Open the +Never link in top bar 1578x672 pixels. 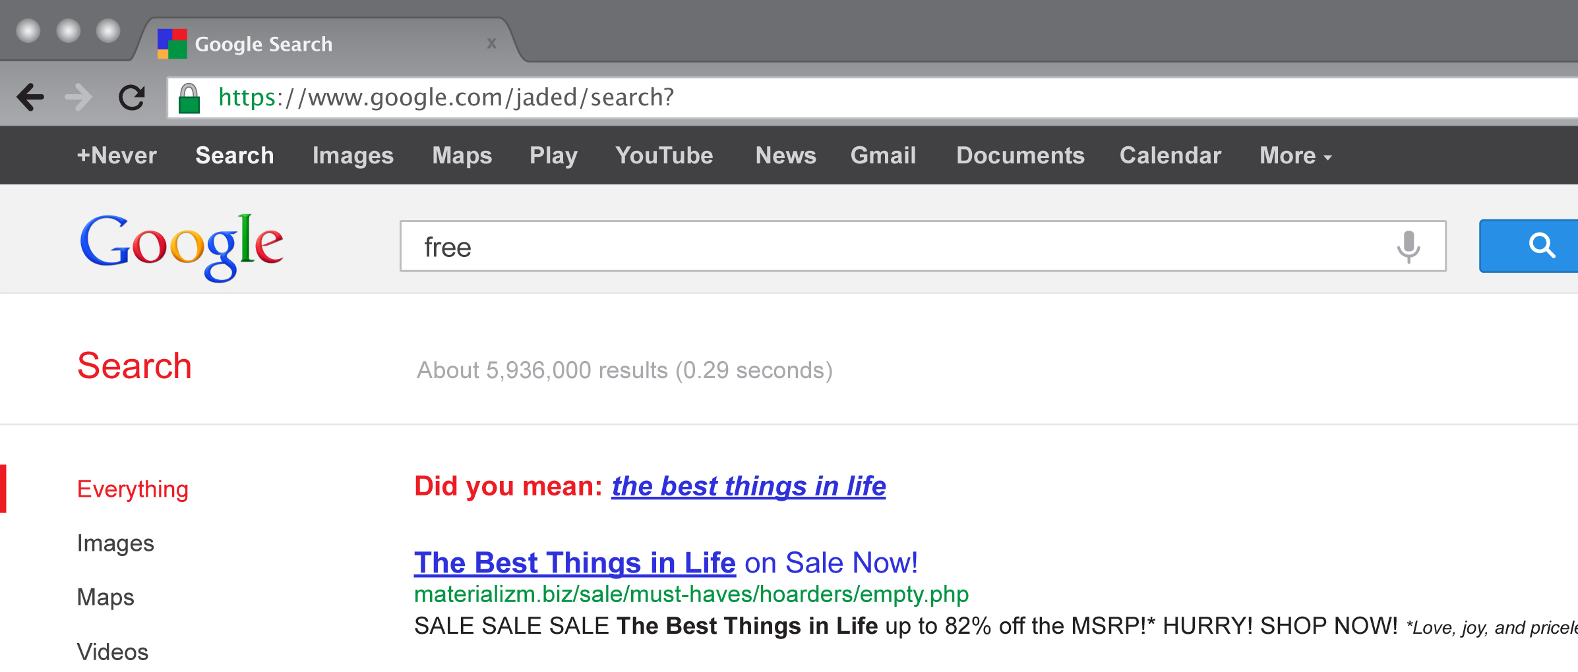click(x=117, y=155)
